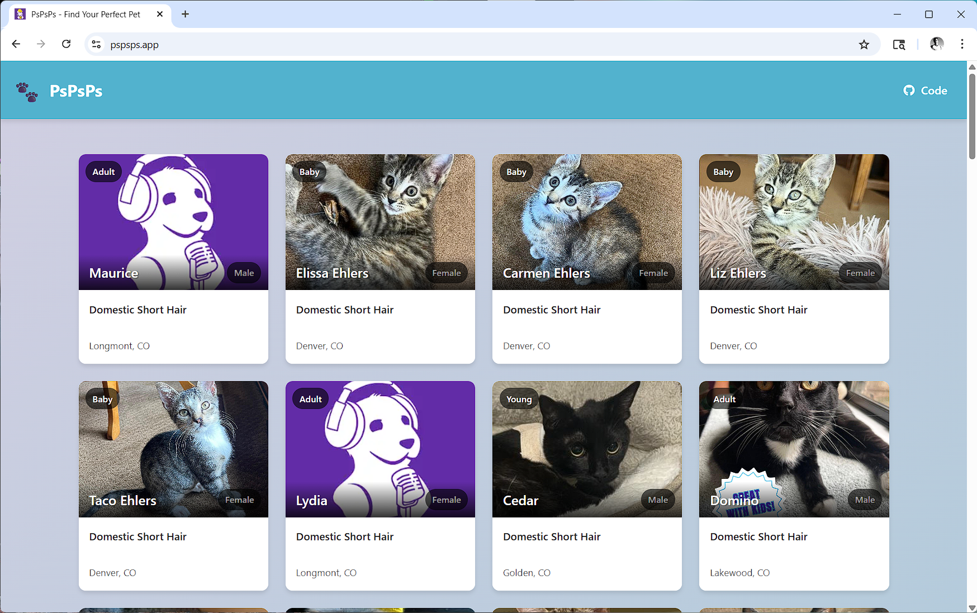Open Chrome three-dot menu

[962, 44]
